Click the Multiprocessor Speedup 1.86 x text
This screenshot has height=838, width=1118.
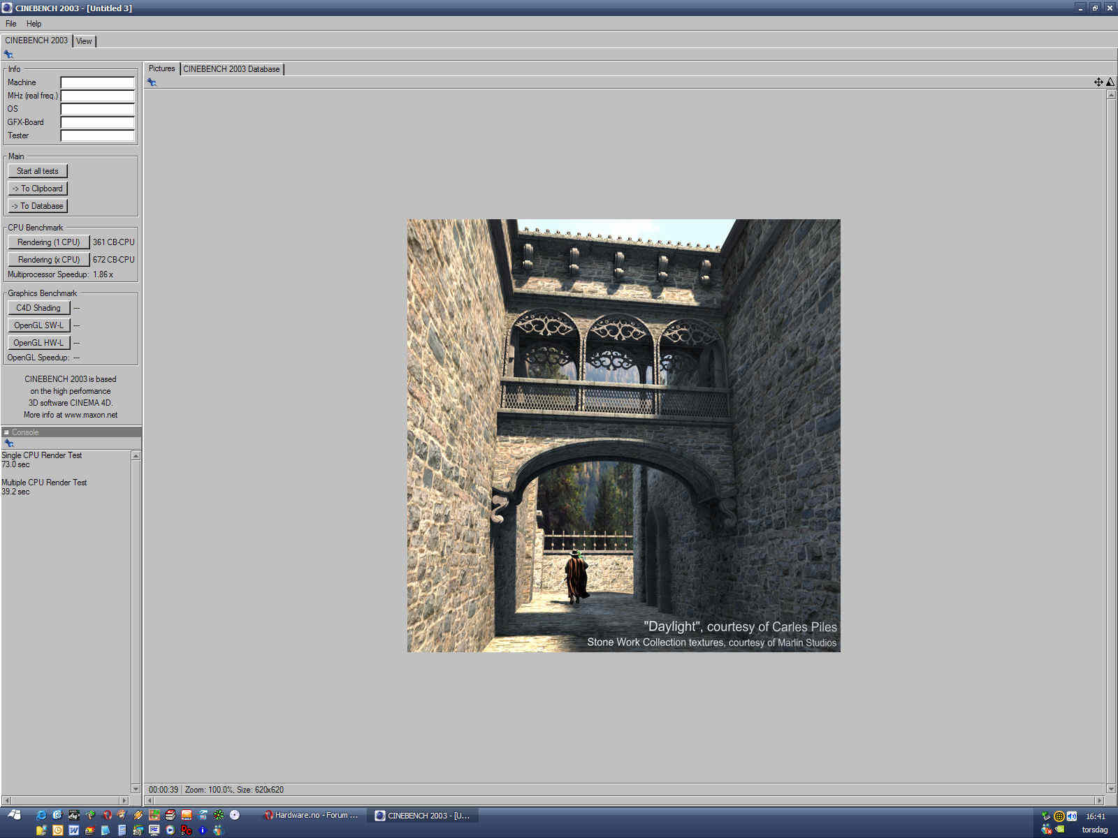point(60,274)
